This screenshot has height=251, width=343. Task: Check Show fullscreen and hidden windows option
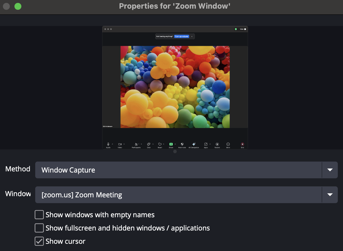39,228
